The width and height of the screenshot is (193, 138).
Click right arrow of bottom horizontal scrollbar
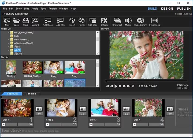point(191,135)
